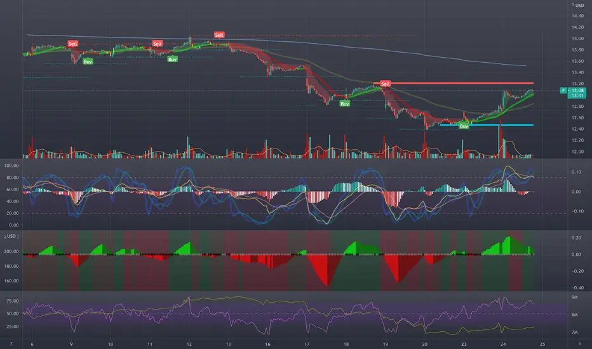Screen dimensions: 592x349
Task: Click the 20.00 oscillator scale value
Action: [x=13, y=213]
